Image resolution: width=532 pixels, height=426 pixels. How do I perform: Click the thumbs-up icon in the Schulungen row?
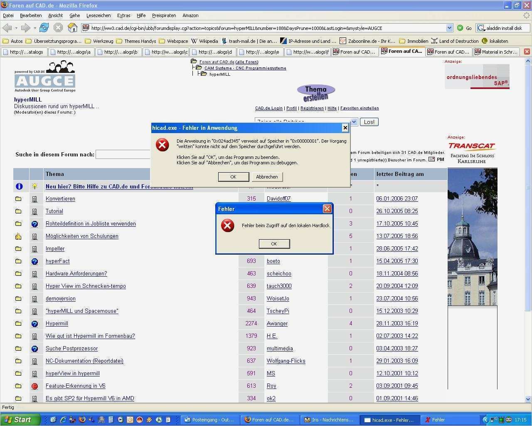pyautogui.click(x=18, y=236)
